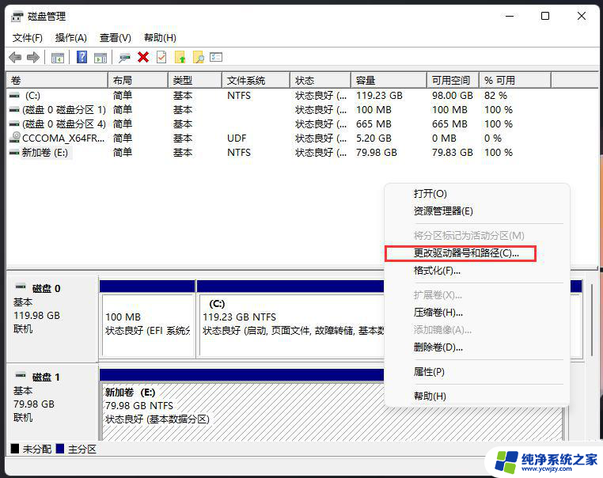This screenshot has width=603, height=478.
Task: Sort by the 文件系统 column header
Action: pyautogui.click(x=256, y=81)
